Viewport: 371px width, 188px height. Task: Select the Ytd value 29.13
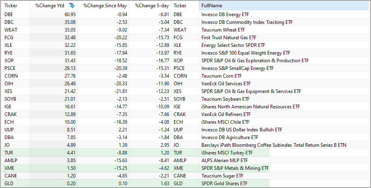[70, 68]
